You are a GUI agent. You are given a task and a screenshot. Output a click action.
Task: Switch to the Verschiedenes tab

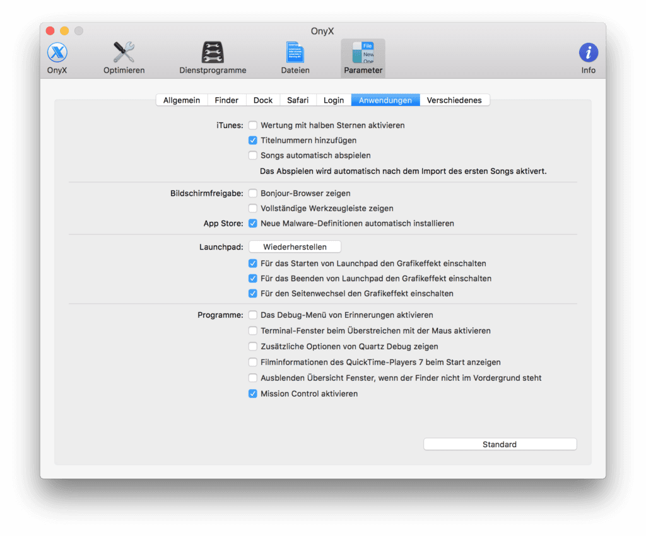point(454,100)
